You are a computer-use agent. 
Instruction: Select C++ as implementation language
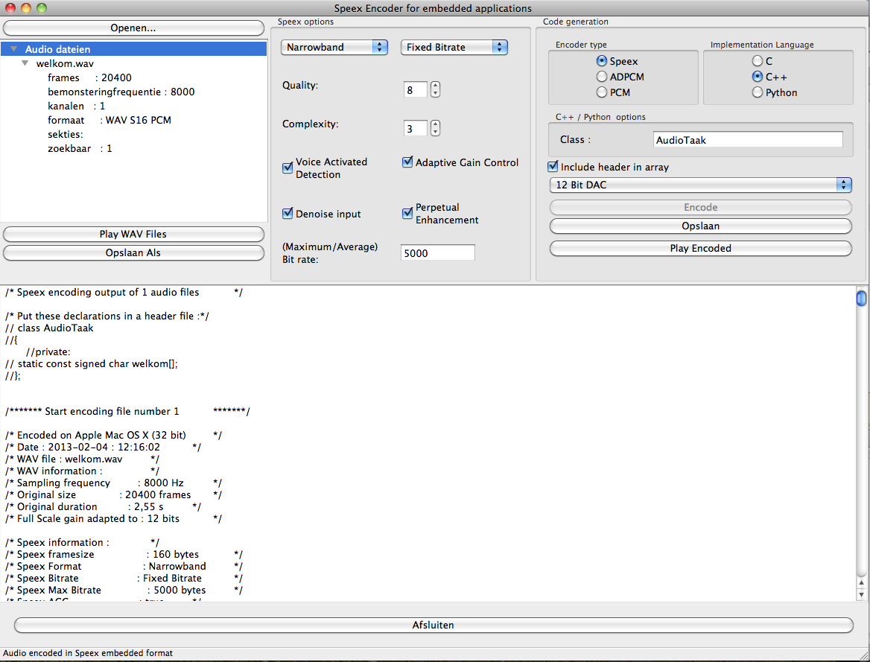tap(758, 77)
